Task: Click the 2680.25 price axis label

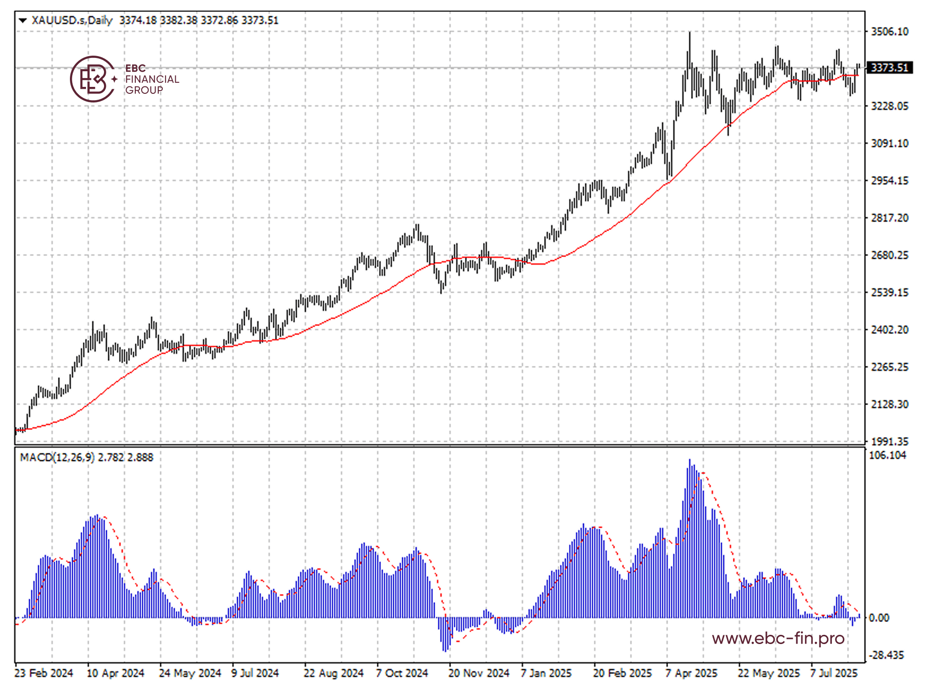Action: (890, 255)
